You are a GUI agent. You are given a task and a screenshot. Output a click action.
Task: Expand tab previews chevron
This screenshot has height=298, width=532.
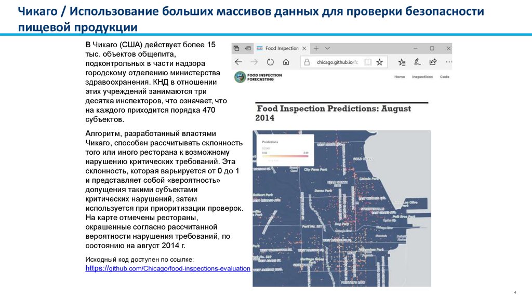(x=327, y=48)
